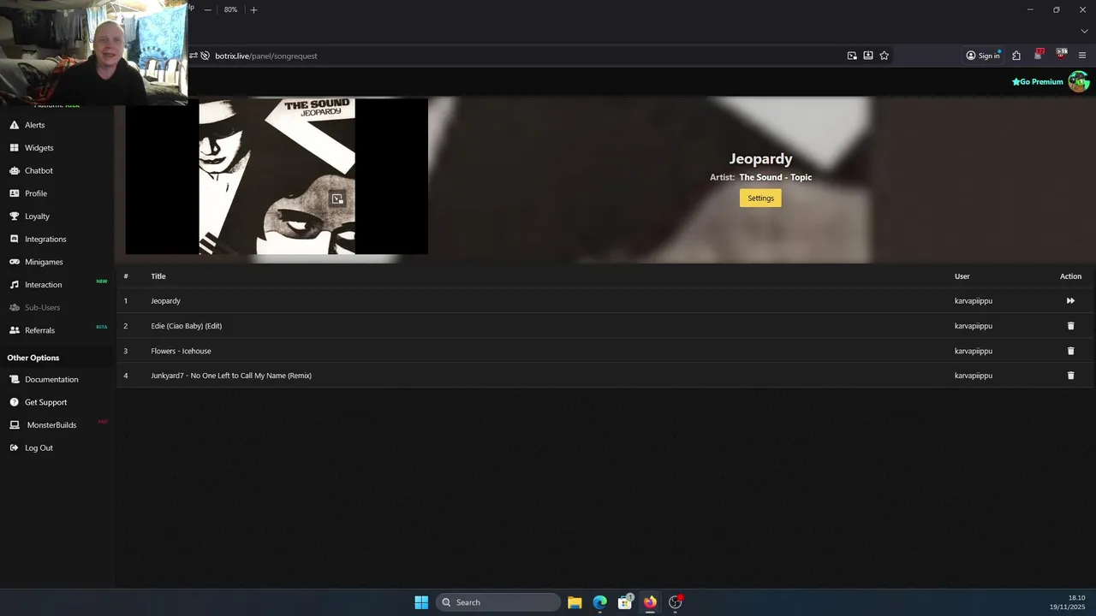Open Widgets in the sidebar
Image resolution: width=1096 pixels, height=616 pixels.
coord(39,148)
